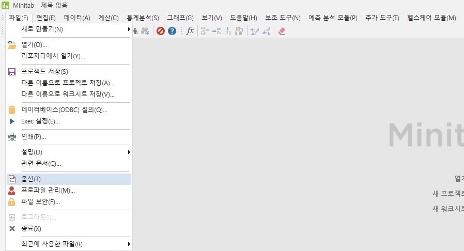Expand the 새로 만들기(N) submenu arrow
This screenshot has width=464, height=251.
point(129,29)
